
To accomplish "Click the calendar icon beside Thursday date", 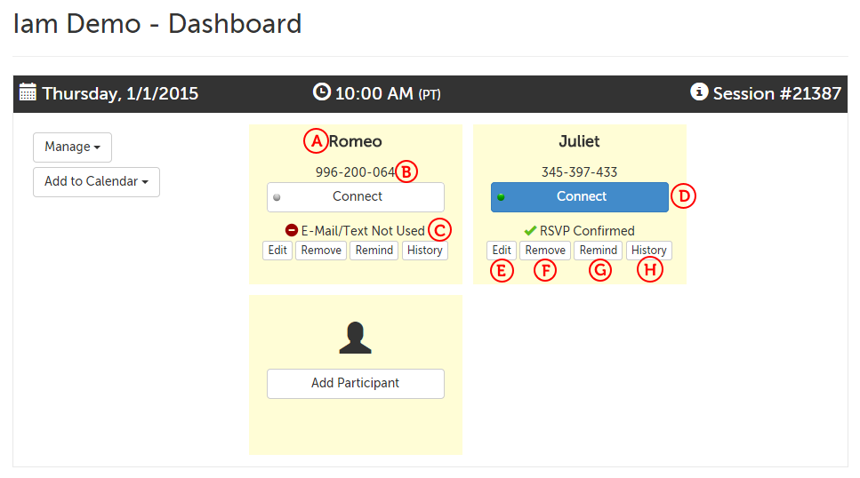I will [28, 92].
